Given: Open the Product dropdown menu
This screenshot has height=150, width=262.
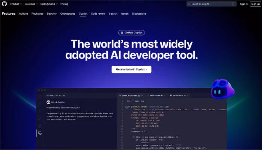Looking at the screenshot, I should pyautogui.click(x=16, y=4).
